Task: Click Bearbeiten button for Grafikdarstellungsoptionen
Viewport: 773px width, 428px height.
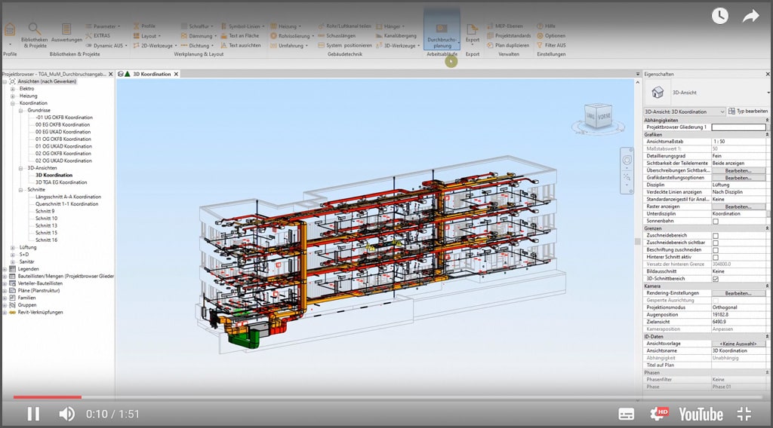Action: pos(738,178)
